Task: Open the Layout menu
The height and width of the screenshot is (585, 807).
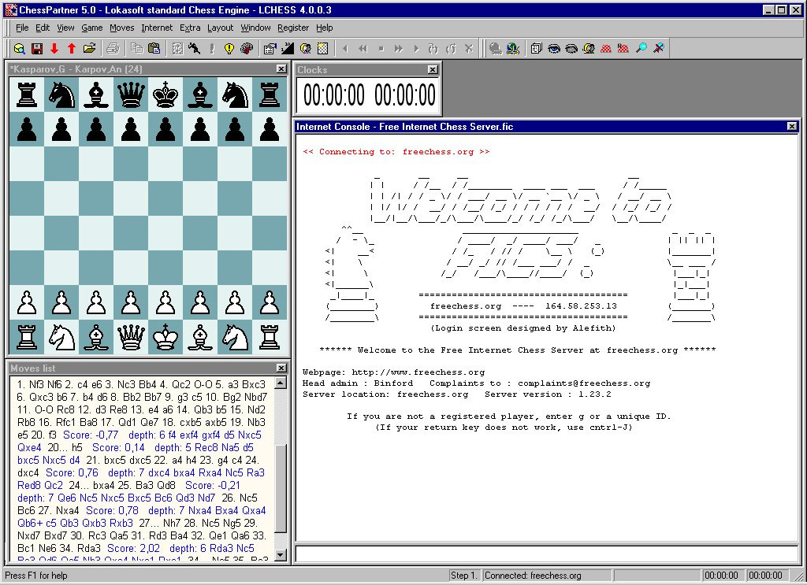Action: coord(221,28)
